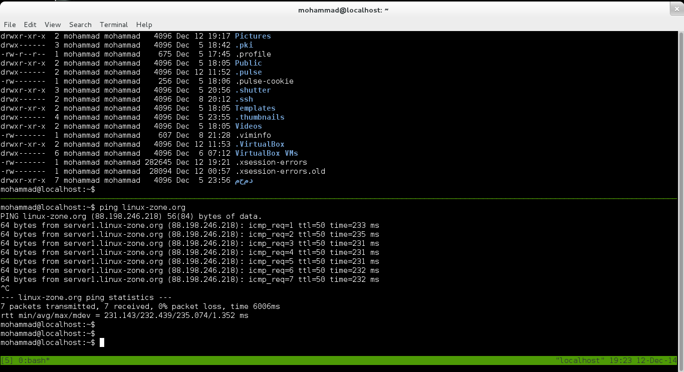Click the cursor at the bottom prompt
684x372 pixels.
[x=102, y=342]
